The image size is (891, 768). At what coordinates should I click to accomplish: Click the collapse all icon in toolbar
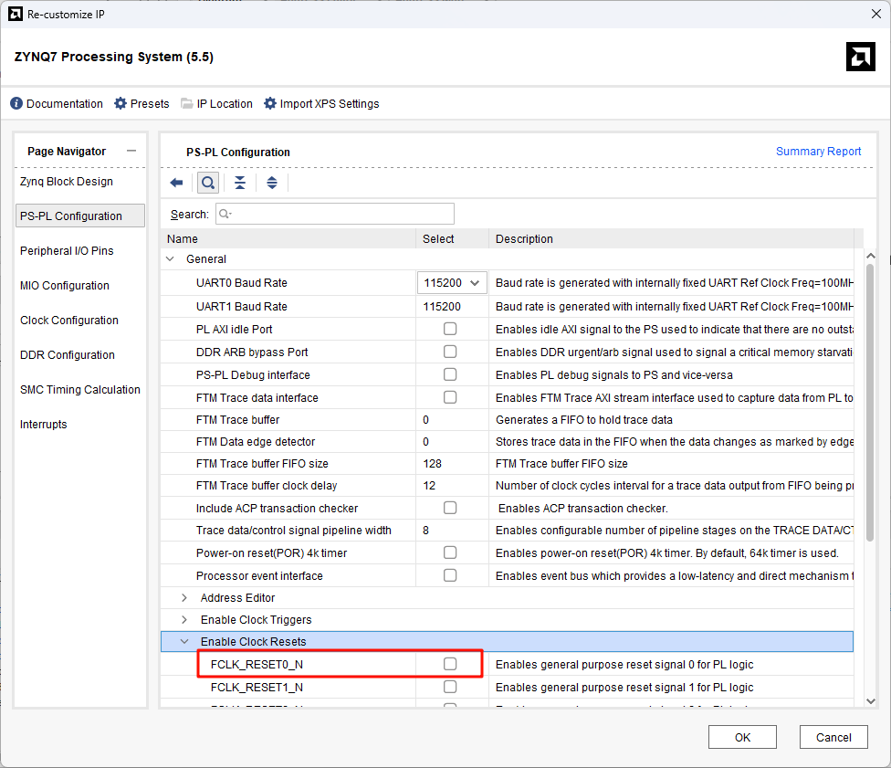point(240,183)
